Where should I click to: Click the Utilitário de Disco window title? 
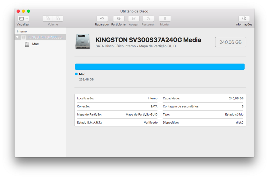[x=134, y=11]
